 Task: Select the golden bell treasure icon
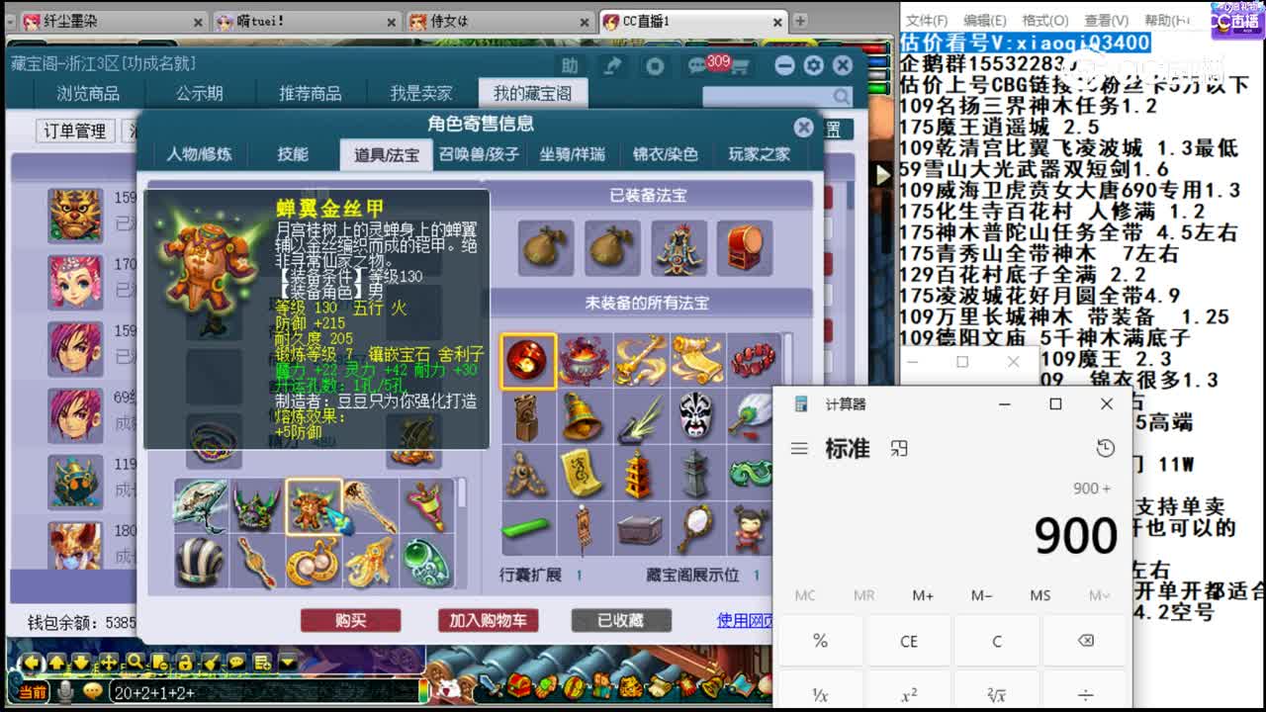pos(585,417)
